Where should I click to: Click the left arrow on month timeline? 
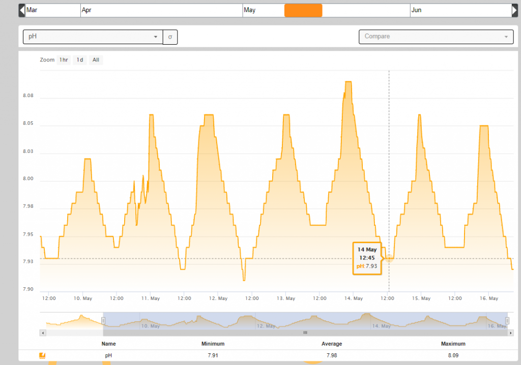tap(22, 10)
